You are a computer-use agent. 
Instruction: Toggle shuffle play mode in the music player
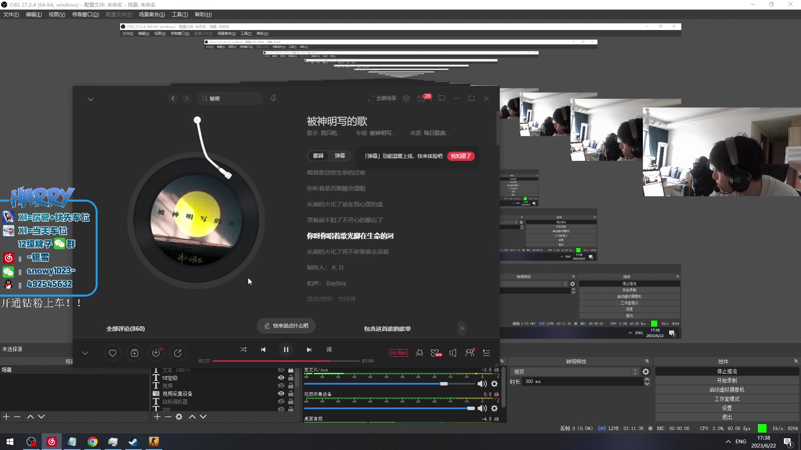tap(244, 350)
